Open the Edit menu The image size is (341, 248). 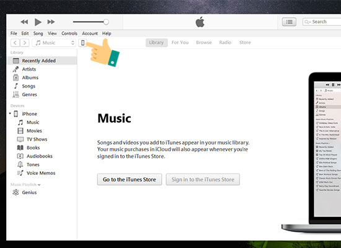(x=25, y=33)
